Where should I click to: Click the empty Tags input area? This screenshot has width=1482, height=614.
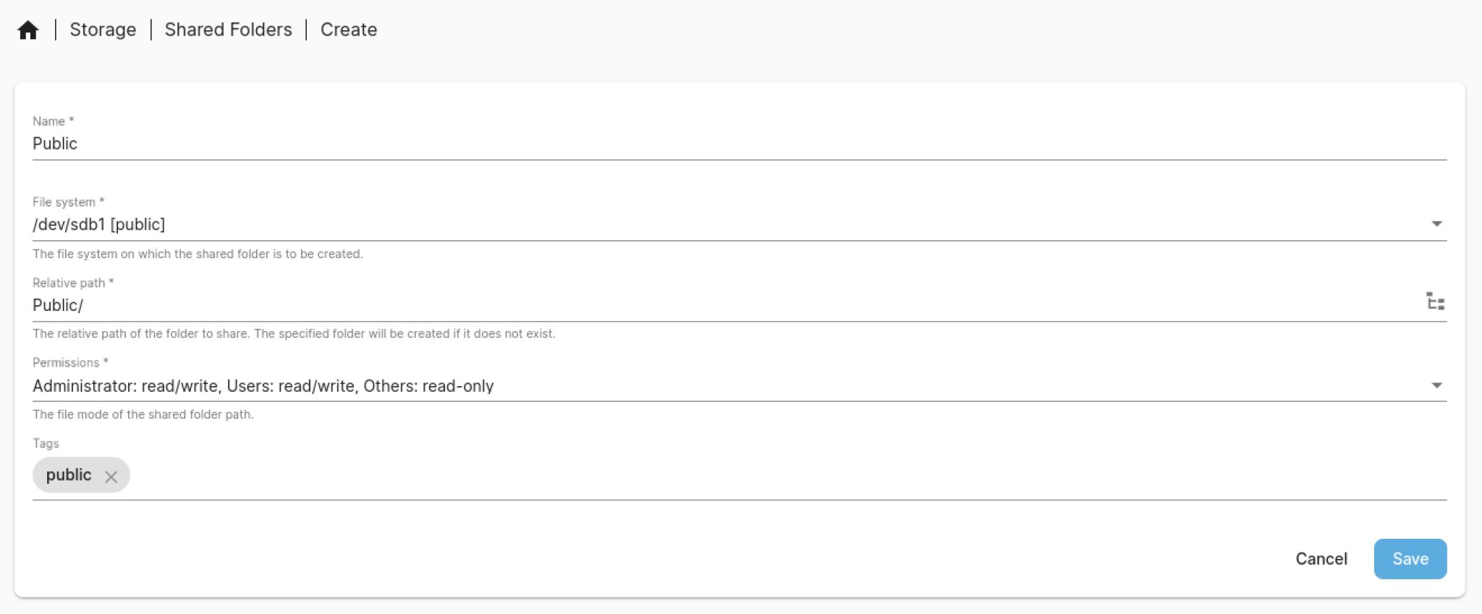click(x=724, y=476)
